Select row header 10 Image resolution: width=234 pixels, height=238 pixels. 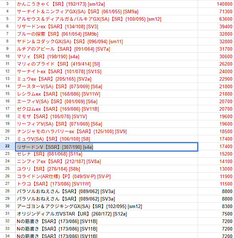pyautogui.click(x=7, y=56)
